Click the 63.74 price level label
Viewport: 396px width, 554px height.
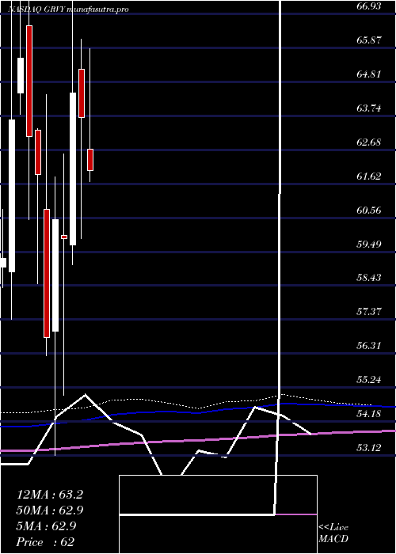pos(368,108)
